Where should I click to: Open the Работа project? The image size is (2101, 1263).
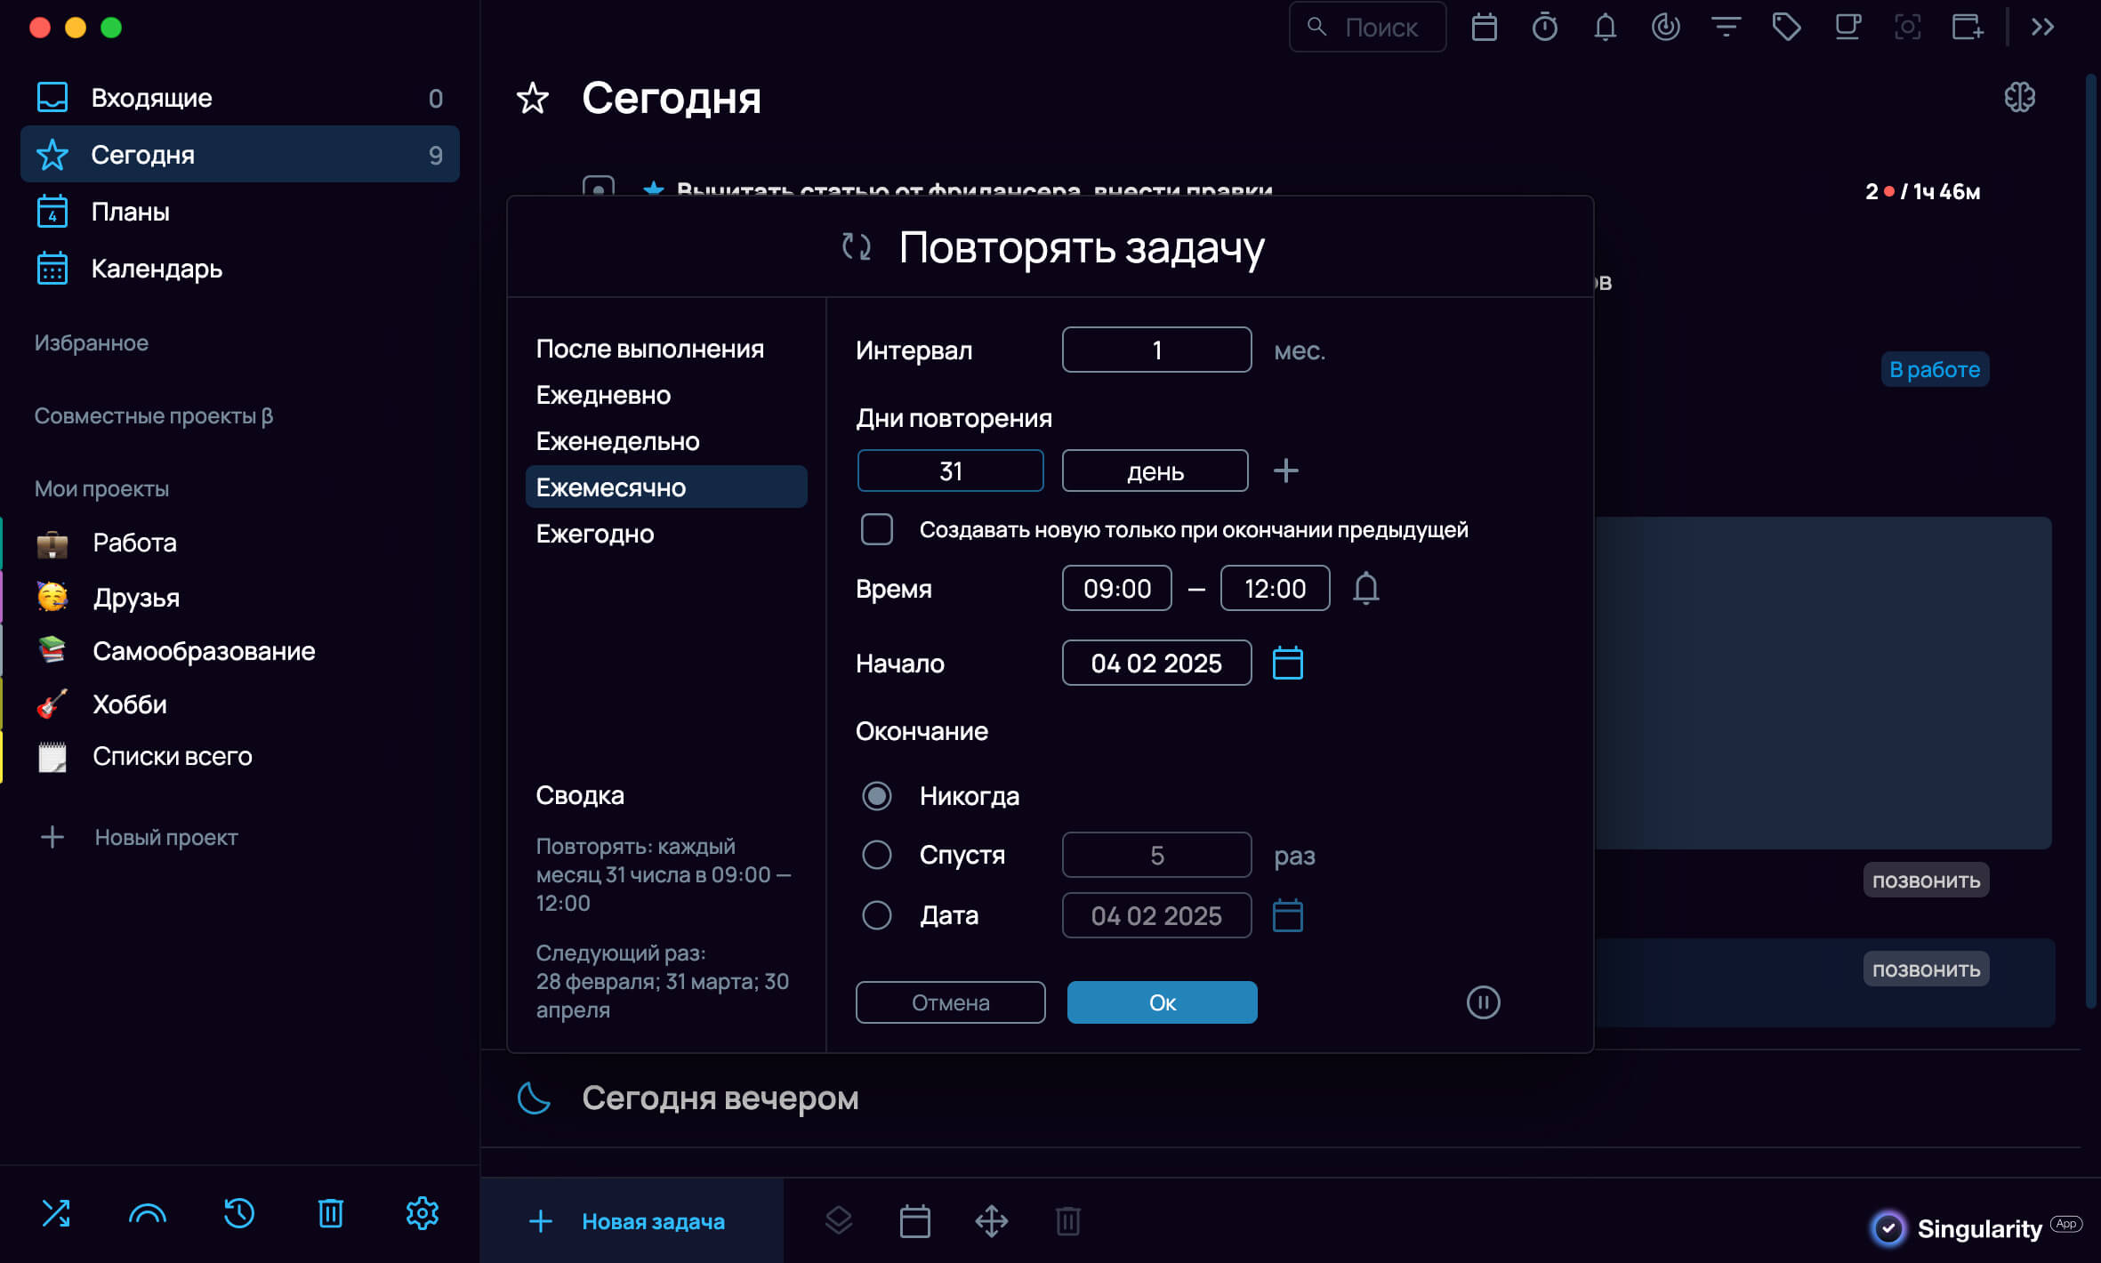tap(239, 543)
